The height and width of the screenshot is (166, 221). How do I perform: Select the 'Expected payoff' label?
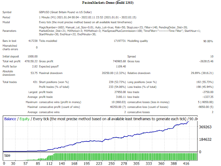[49, 66]
